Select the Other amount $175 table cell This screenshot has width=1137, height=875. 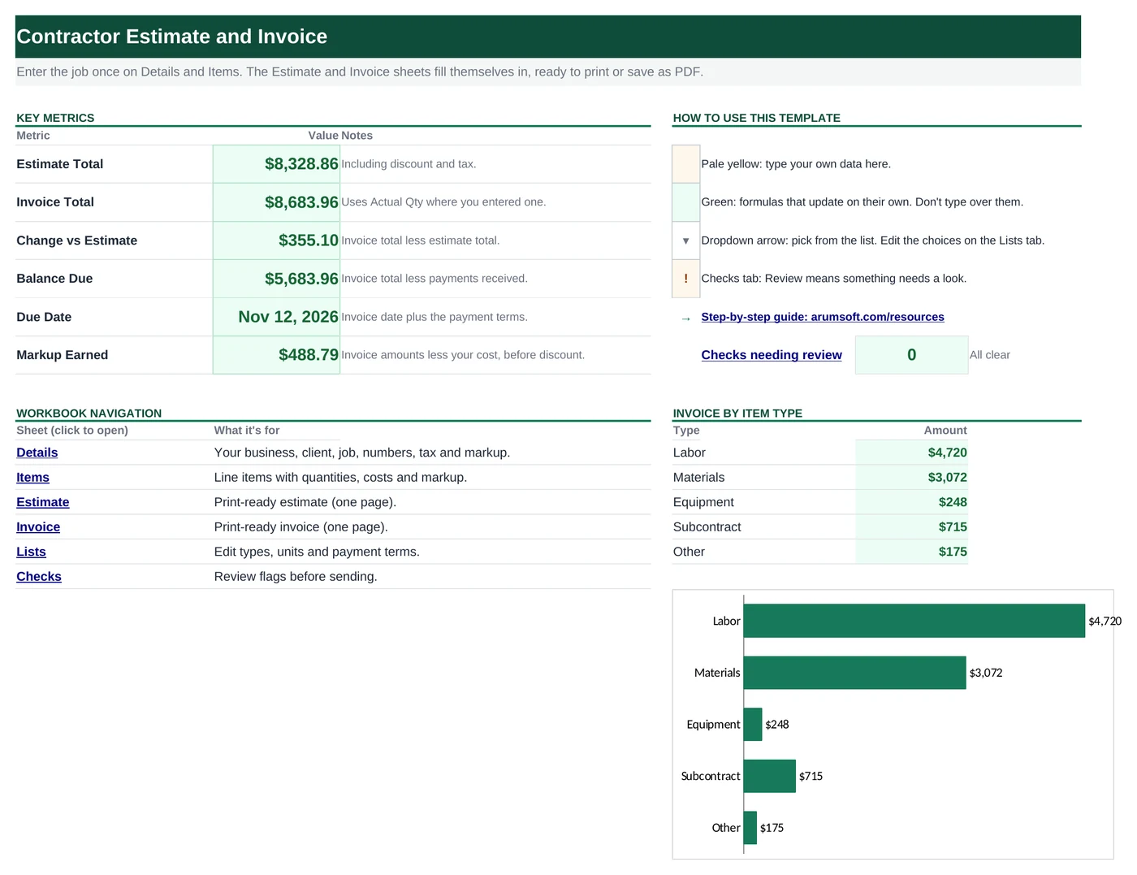(911, 552)
